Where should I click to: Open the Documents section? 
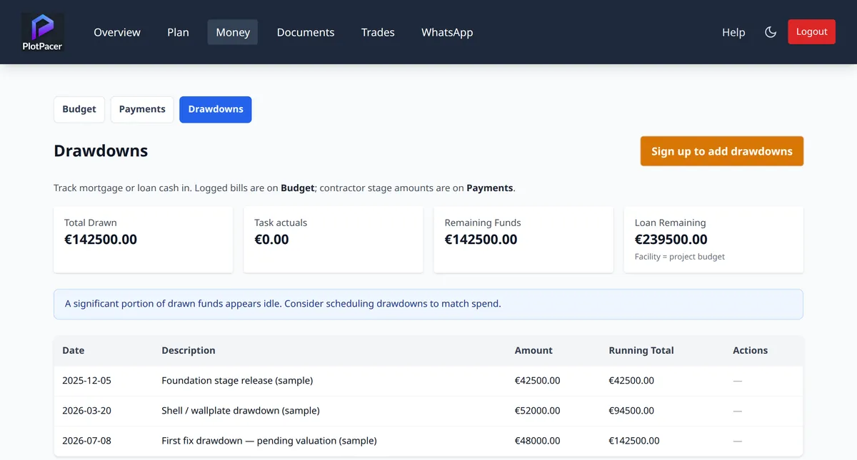(x=306, y=32)
